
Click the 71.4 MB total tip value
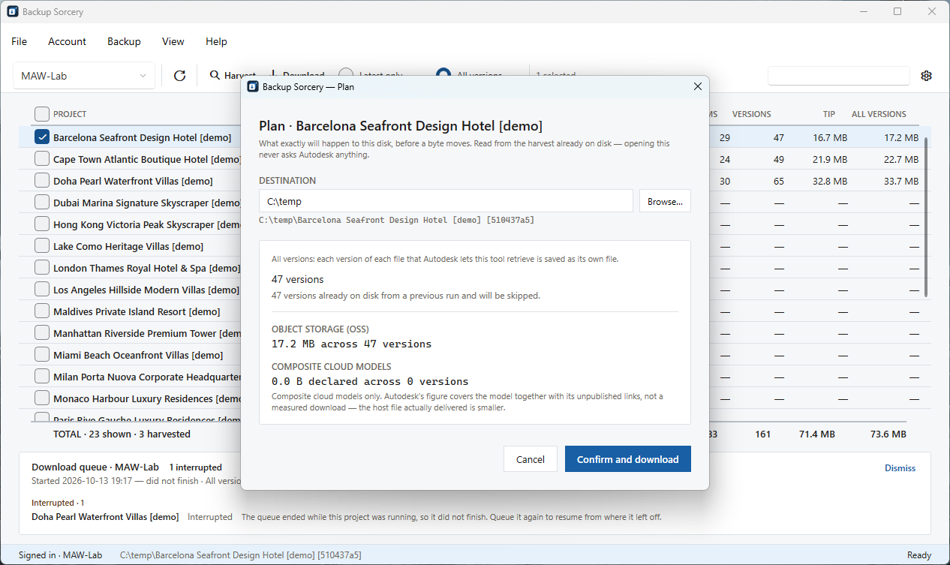[x=817, y=434]
